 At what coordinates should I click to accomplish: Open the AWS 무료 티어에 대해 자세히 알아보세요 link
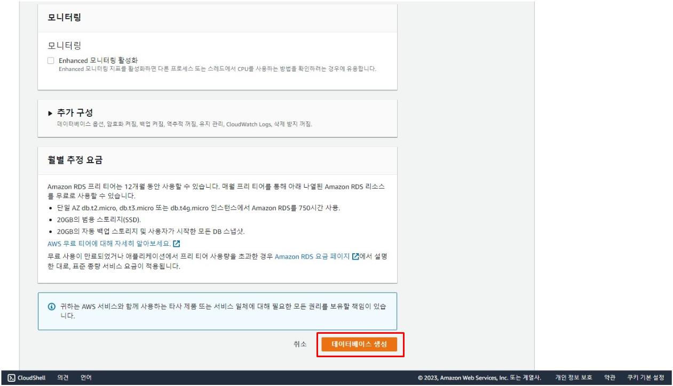(x=109, y=244)
